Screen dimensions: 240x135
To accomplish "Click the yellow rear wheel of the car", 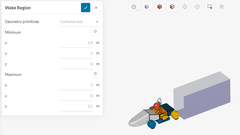I will coord(175,115).
